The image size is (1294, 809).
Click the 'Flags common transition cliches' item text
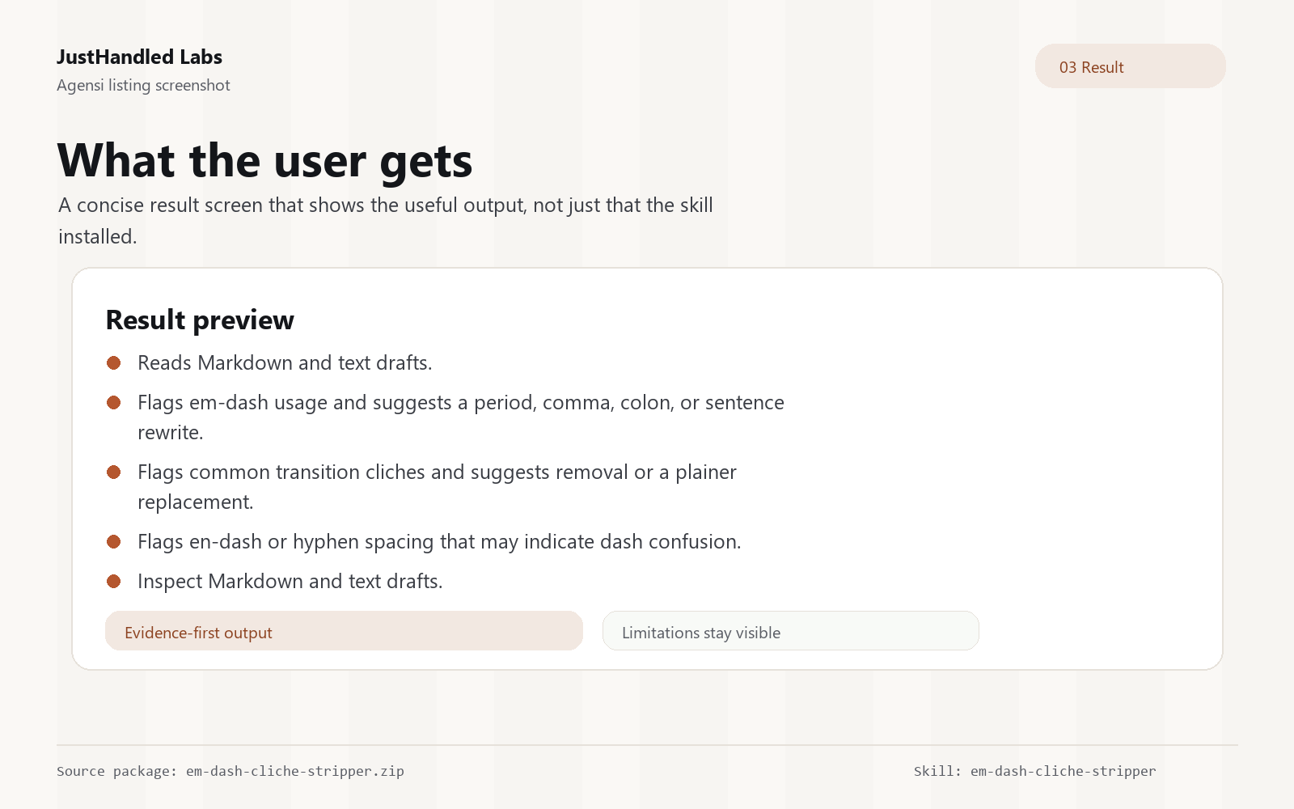coord(437,487)
